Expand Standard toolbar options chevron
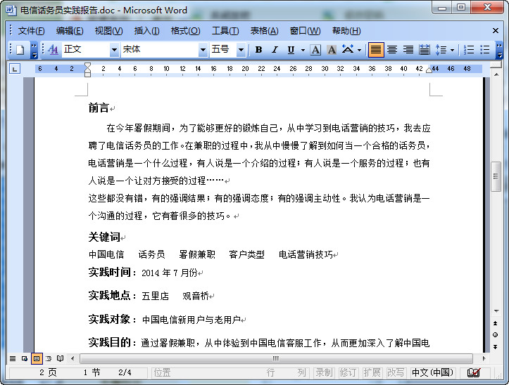The height and width of the screenshot is (385, 509). click(x=34, y=50)
